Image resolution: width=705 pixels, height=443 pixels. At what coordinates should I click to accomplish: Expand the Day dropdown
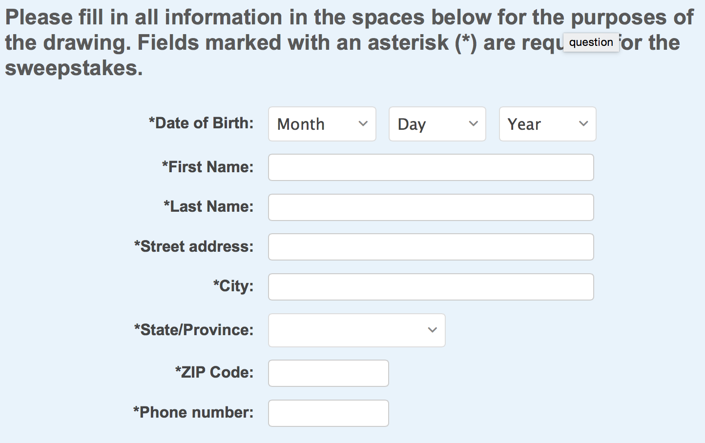click(437, 124)
